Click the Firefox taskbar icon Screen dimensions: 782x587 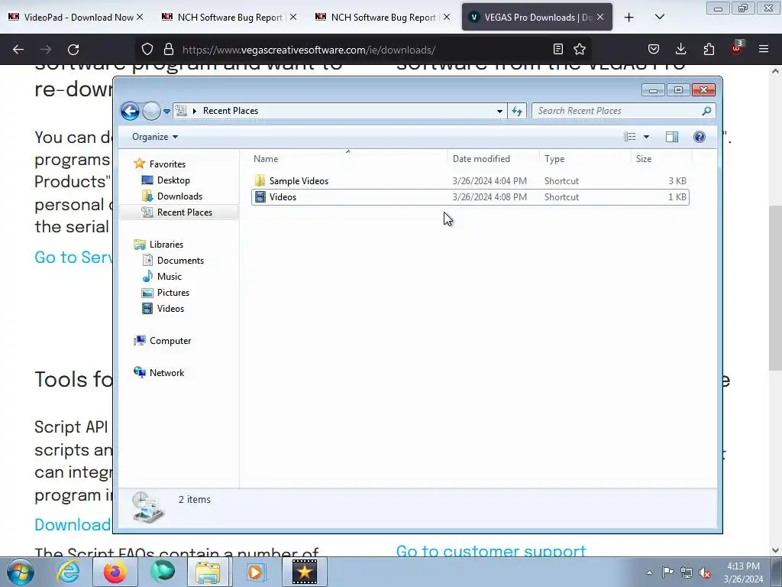[115, 572]
